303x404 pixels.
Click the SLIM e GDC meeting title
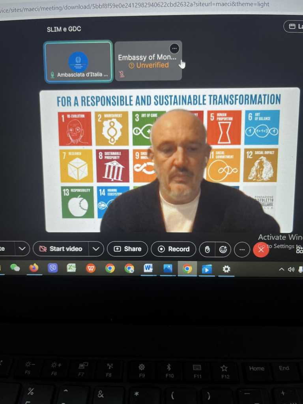64,29
